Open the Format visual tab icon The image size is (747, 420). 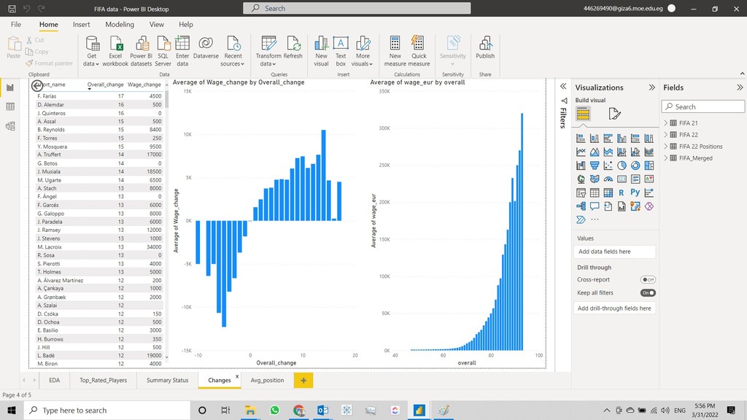tap(614, 114)
